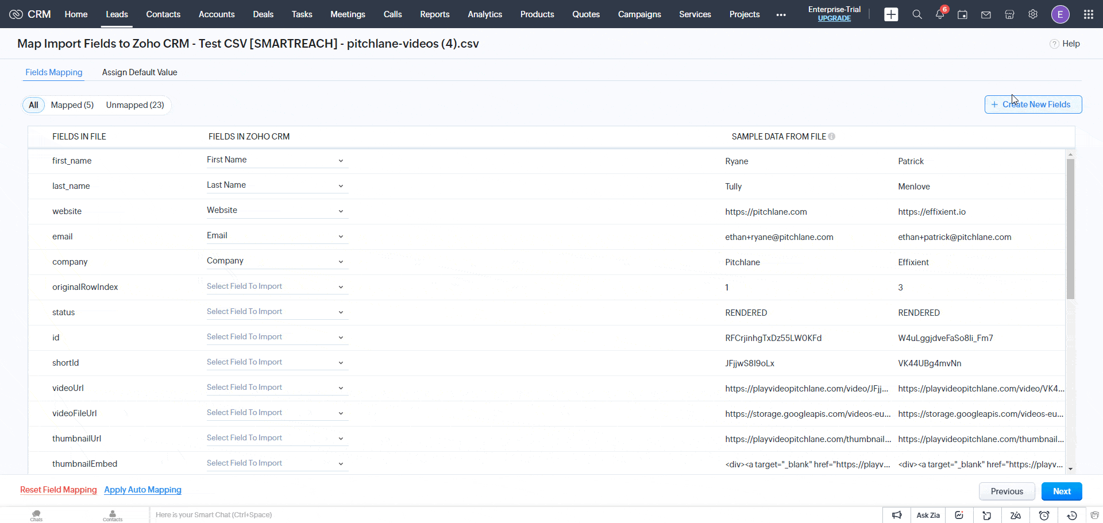Show All fields filter
The width and height of the screenshot is (1103, 523).
(x=33, y=105)
